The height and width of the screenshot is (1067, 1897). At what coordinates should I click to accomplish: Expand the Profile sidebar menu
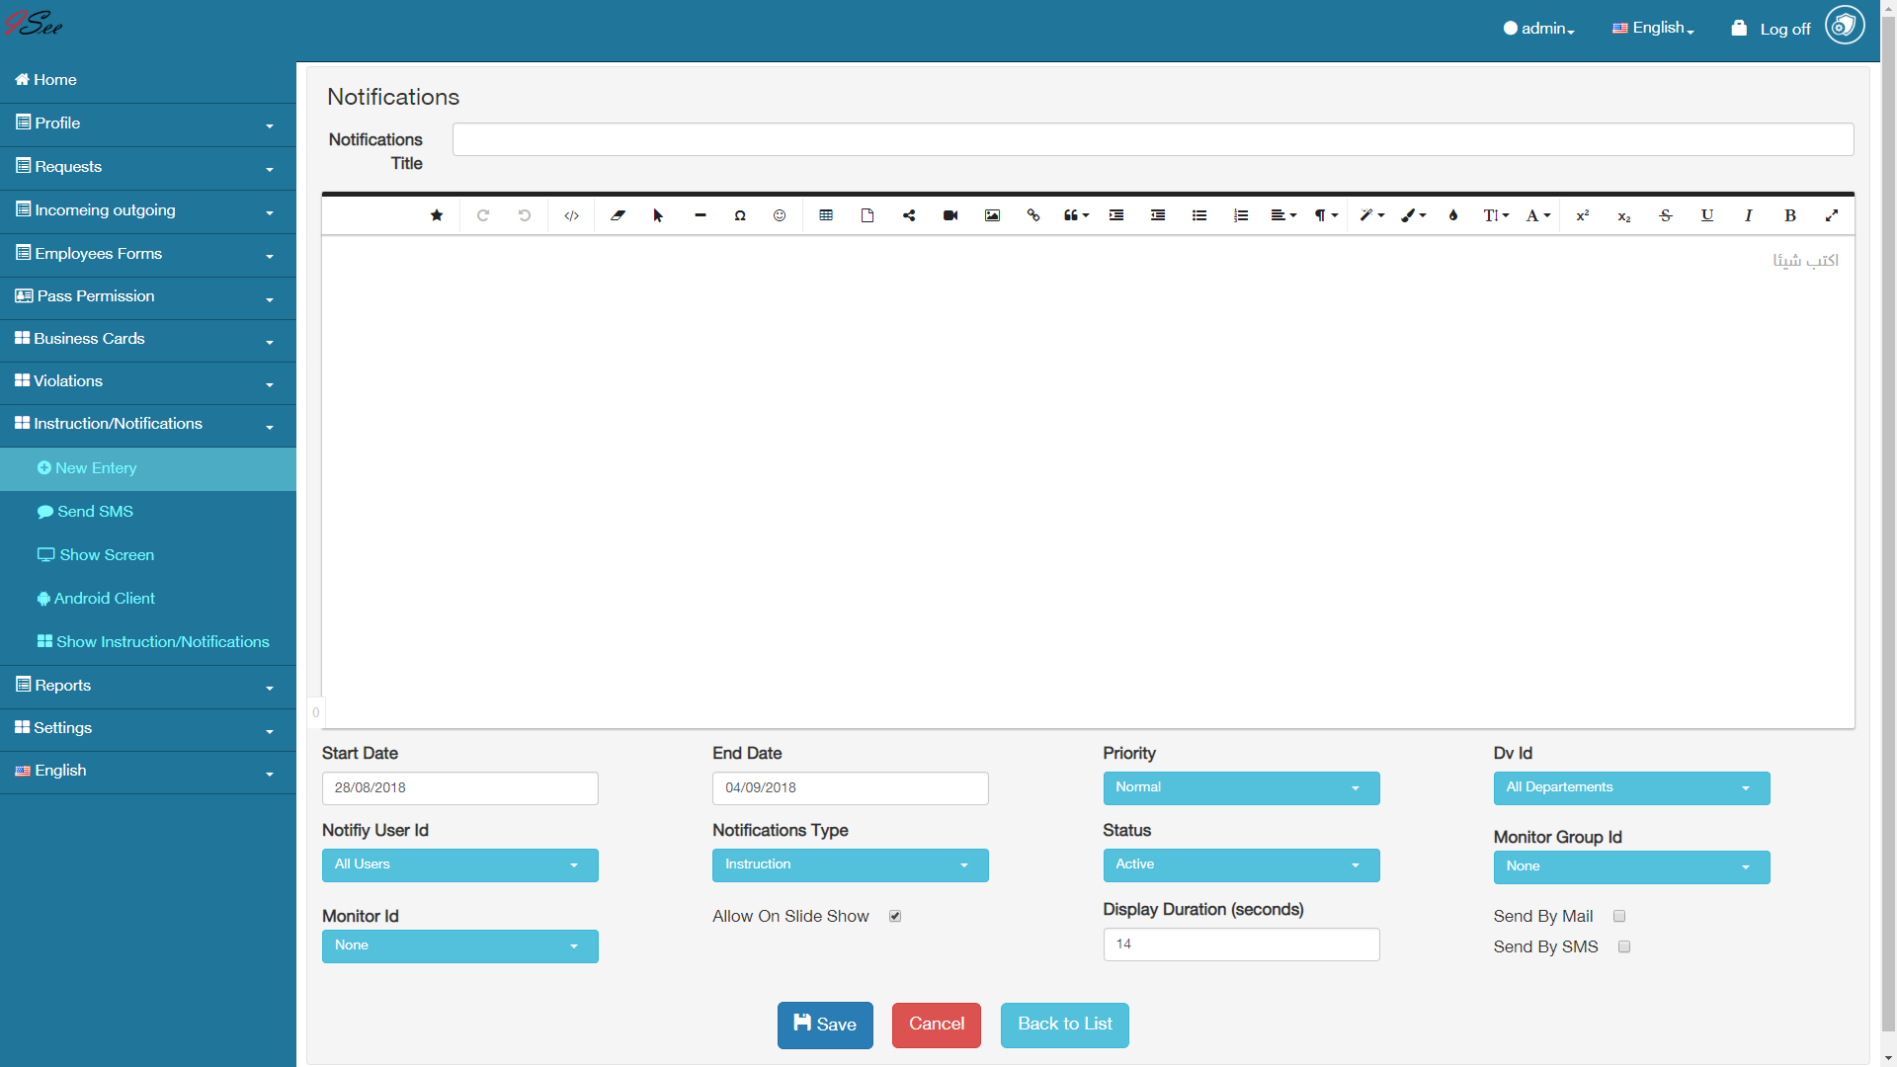(x=148, y=123)
